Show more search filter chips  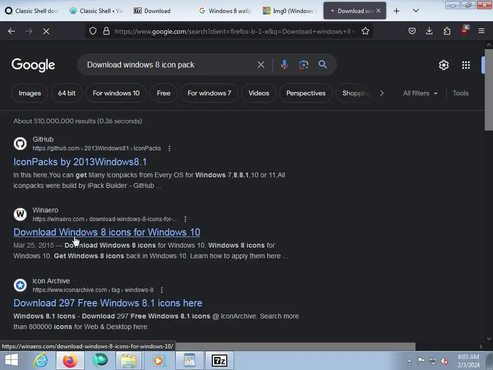tap(382, 93)
